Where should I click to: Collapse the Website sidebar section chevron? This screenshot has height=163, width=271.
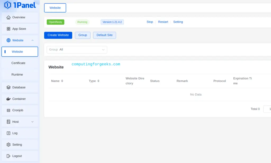(x=32, y=40)
